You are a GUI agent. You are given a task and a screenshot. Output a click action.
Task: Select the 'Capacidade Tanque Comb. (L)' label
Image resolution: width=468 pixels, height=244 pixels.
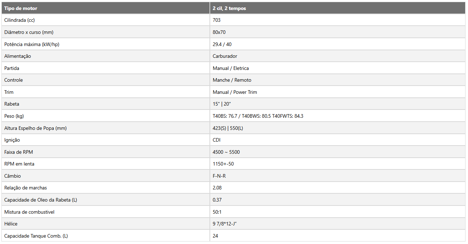(36, 236)
